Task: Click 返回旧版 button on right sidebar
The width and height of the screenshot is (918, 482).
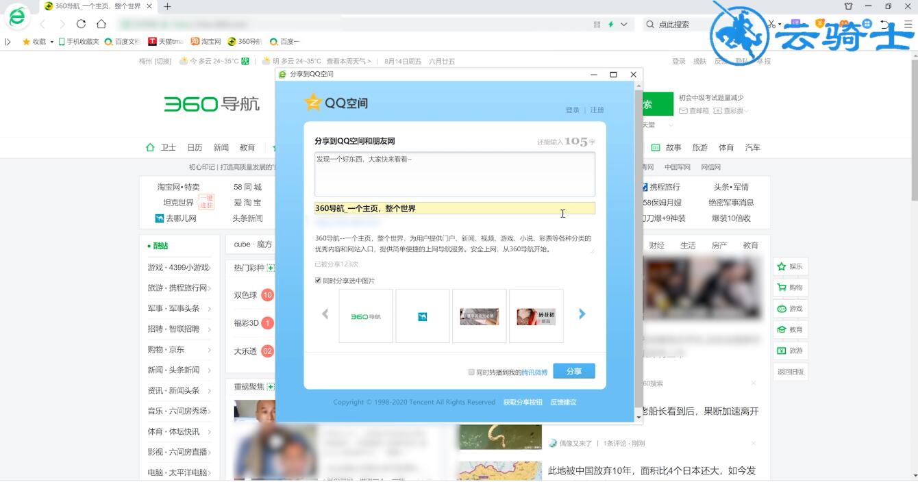Action: [790, 372]
